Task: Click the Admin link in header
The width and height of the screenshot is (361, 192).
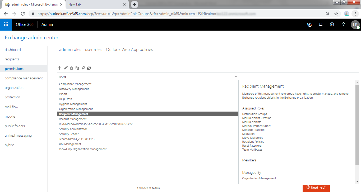Action: click(47, 25)
